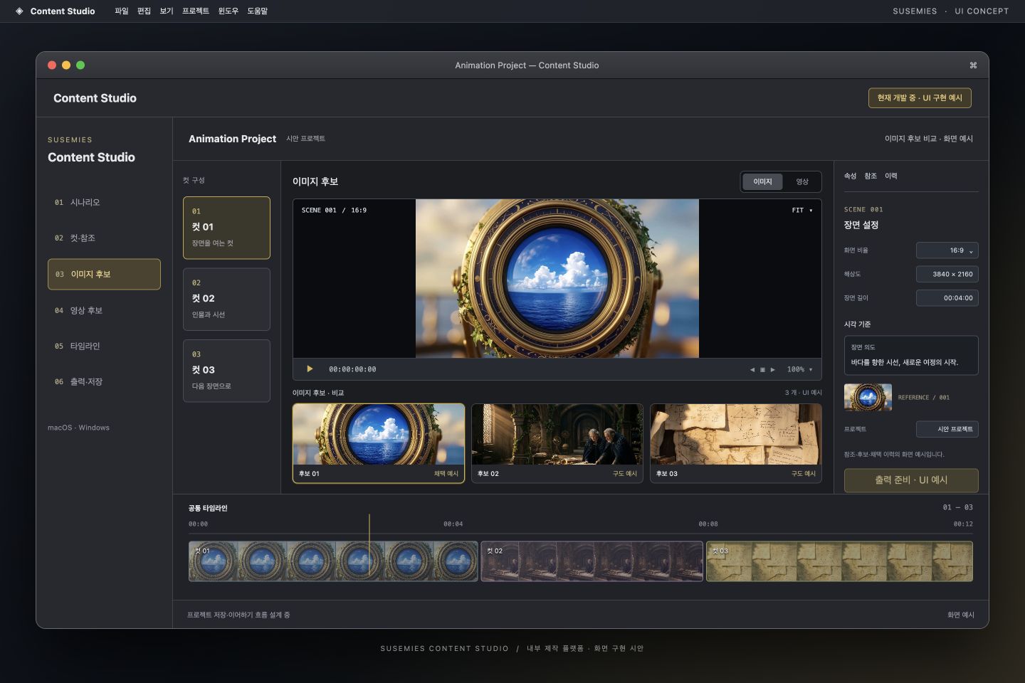Click the 컷 02 clip in the timeline
This screenshot has width=1025, height=683.
click(x=592, y=561)
